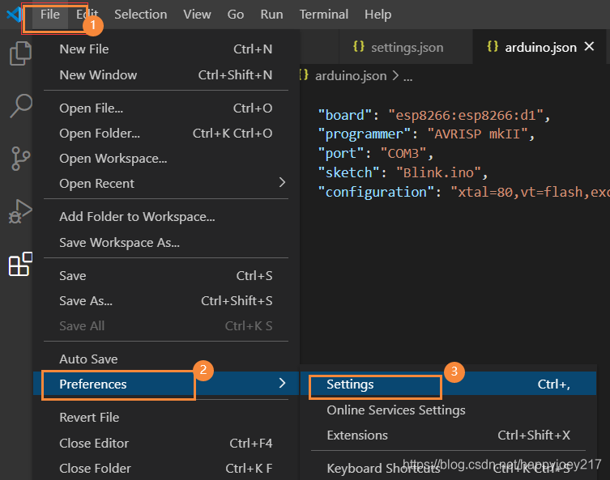Open the Go menu
This screenshot has height=480, width=610.
236,15
